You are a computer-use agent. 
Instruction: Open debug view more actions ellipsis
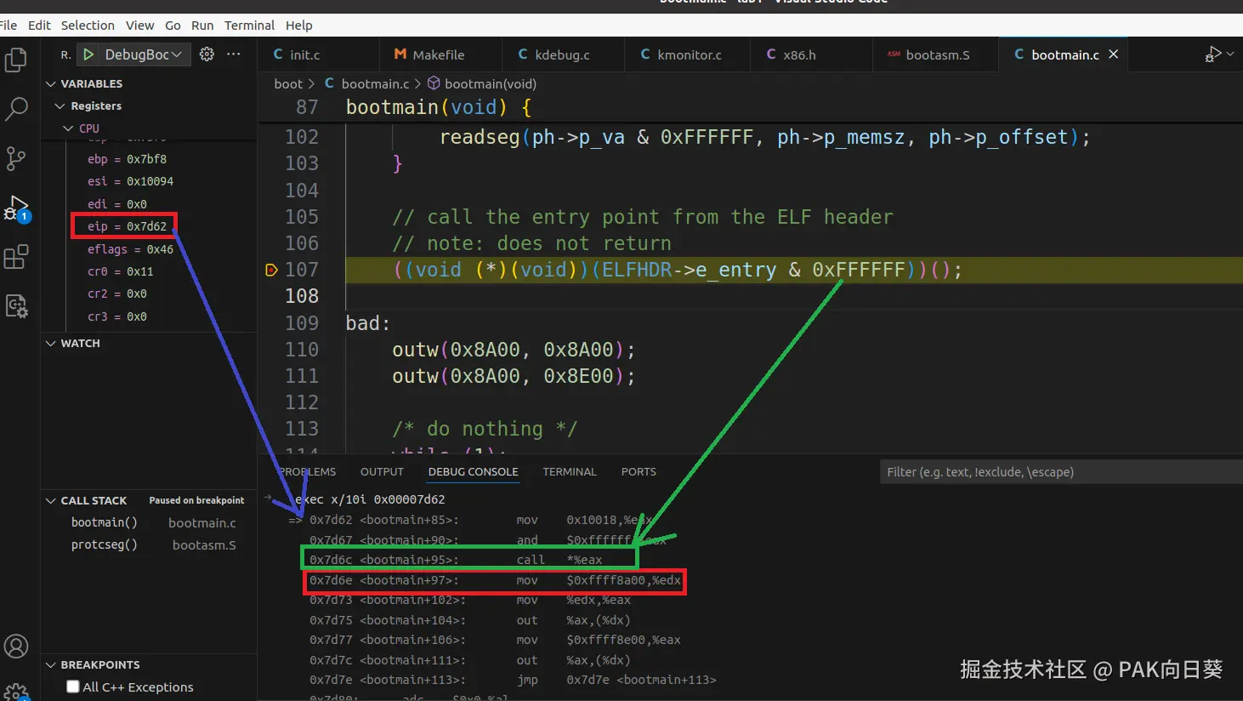(x=234, y=54)
